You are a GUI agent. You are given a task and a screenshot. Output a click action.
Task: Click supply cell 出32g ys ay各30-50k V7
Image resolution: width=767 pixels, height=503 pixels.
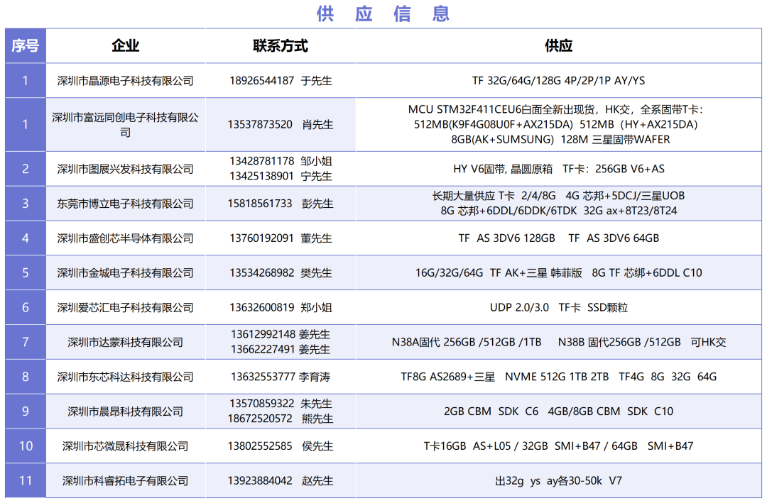click(x=559, y=482)
